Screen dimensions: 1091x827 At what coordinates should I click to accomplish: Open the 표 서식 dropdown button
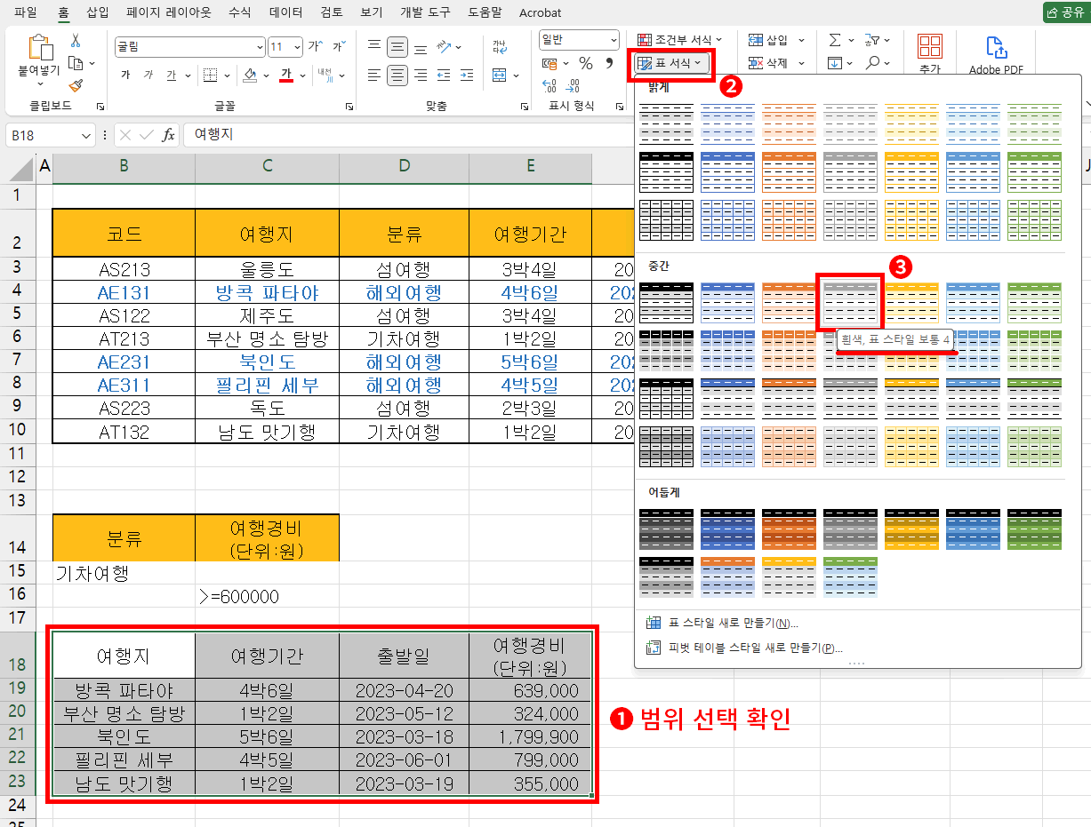671,63
